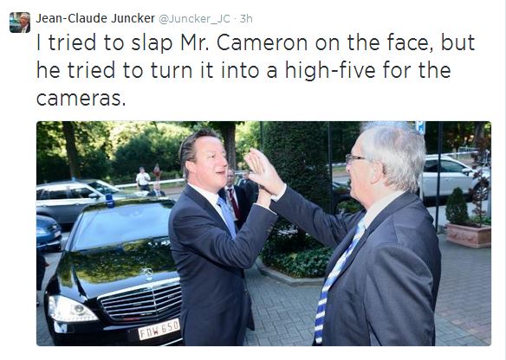Image resolution: width=506 pixels, height=360 pixels.
Task: Click the Mercedes star emblem on the black car
Action: 149,274
